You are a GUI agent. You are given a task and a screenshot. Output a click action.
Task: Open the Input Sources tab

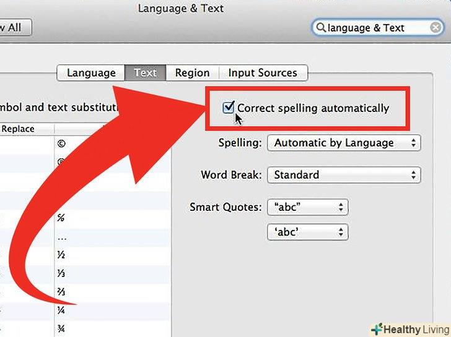(263, 73)
